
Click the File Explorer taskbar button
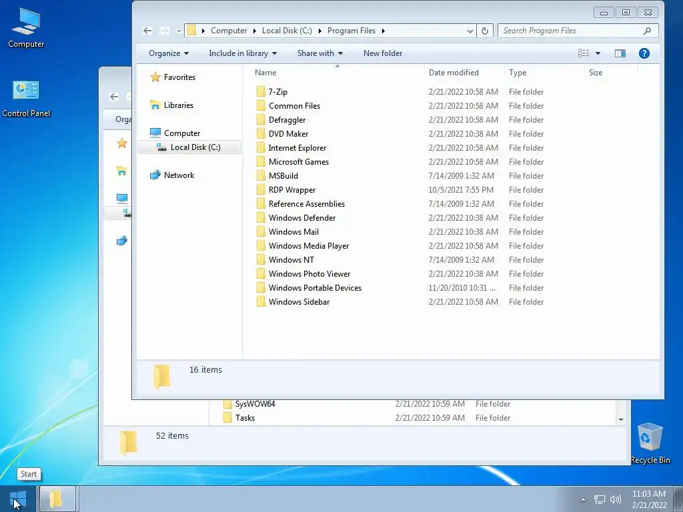[x=57, y=499]
